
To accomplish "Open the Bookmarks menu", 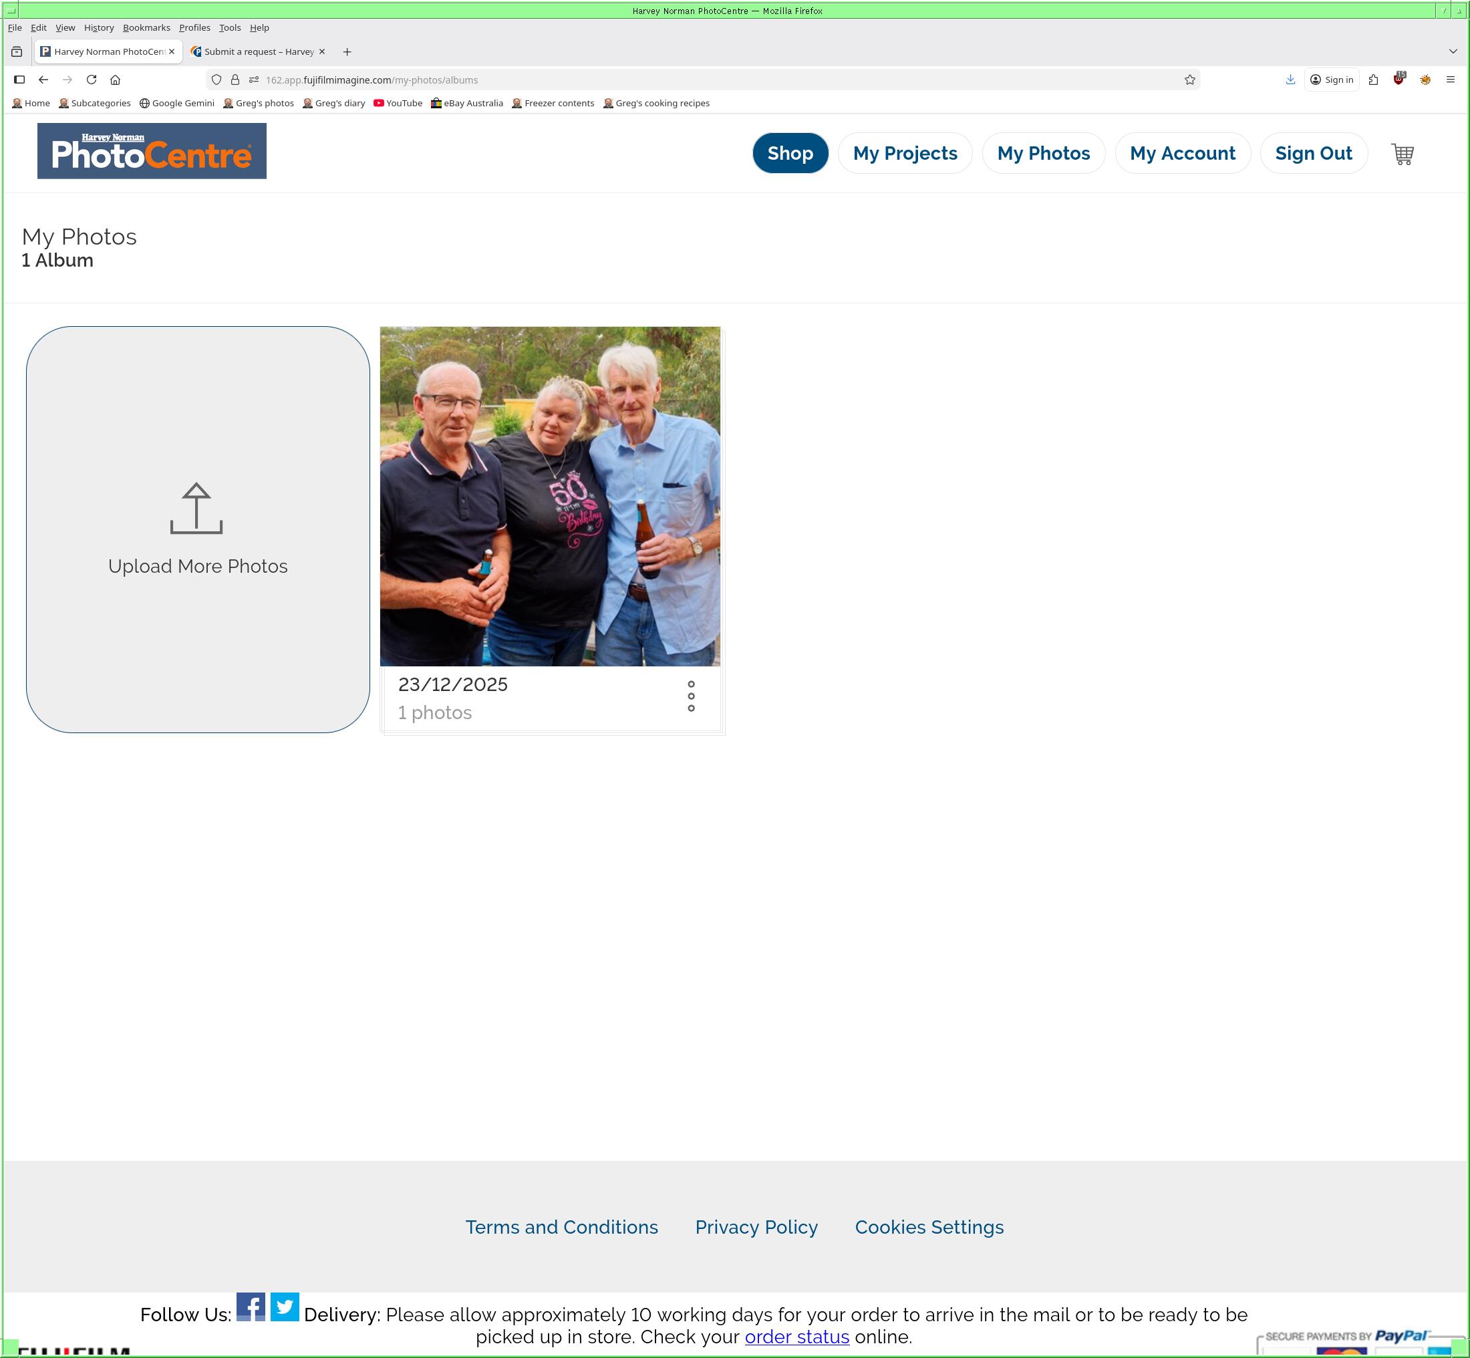I will point(146,28).
